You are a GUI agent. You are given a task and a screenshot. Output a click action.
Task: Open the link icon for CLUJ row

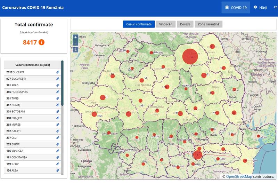click(x=58, y=138)
